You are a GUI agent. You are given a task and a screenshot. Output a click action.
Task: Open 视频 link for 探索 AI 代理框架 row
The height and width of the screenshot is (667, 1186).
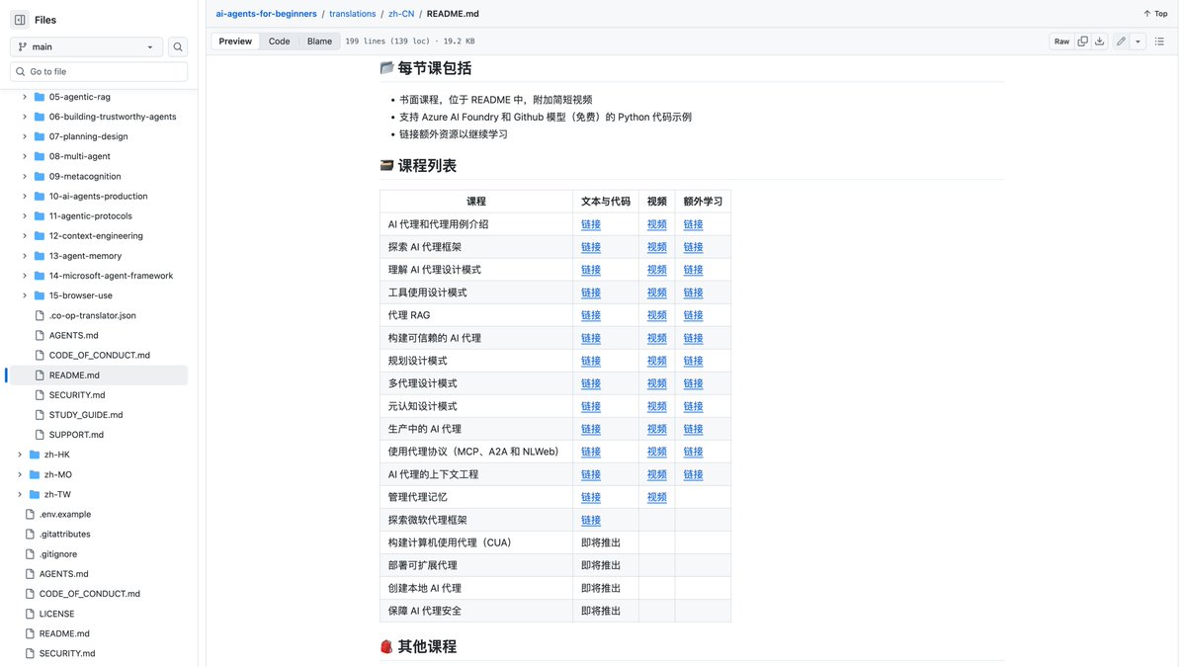click(x=657, y=247)
